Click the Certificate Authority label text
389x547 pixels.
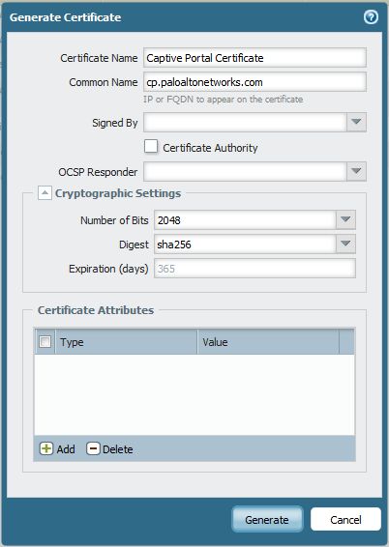pyautogui.click(x=210, y=148)
